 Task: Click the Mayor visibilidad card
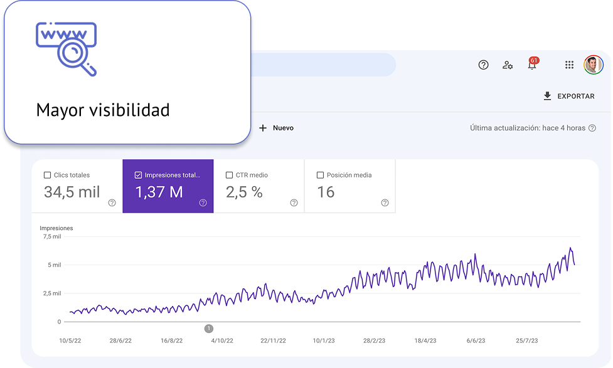pos(125,72)
